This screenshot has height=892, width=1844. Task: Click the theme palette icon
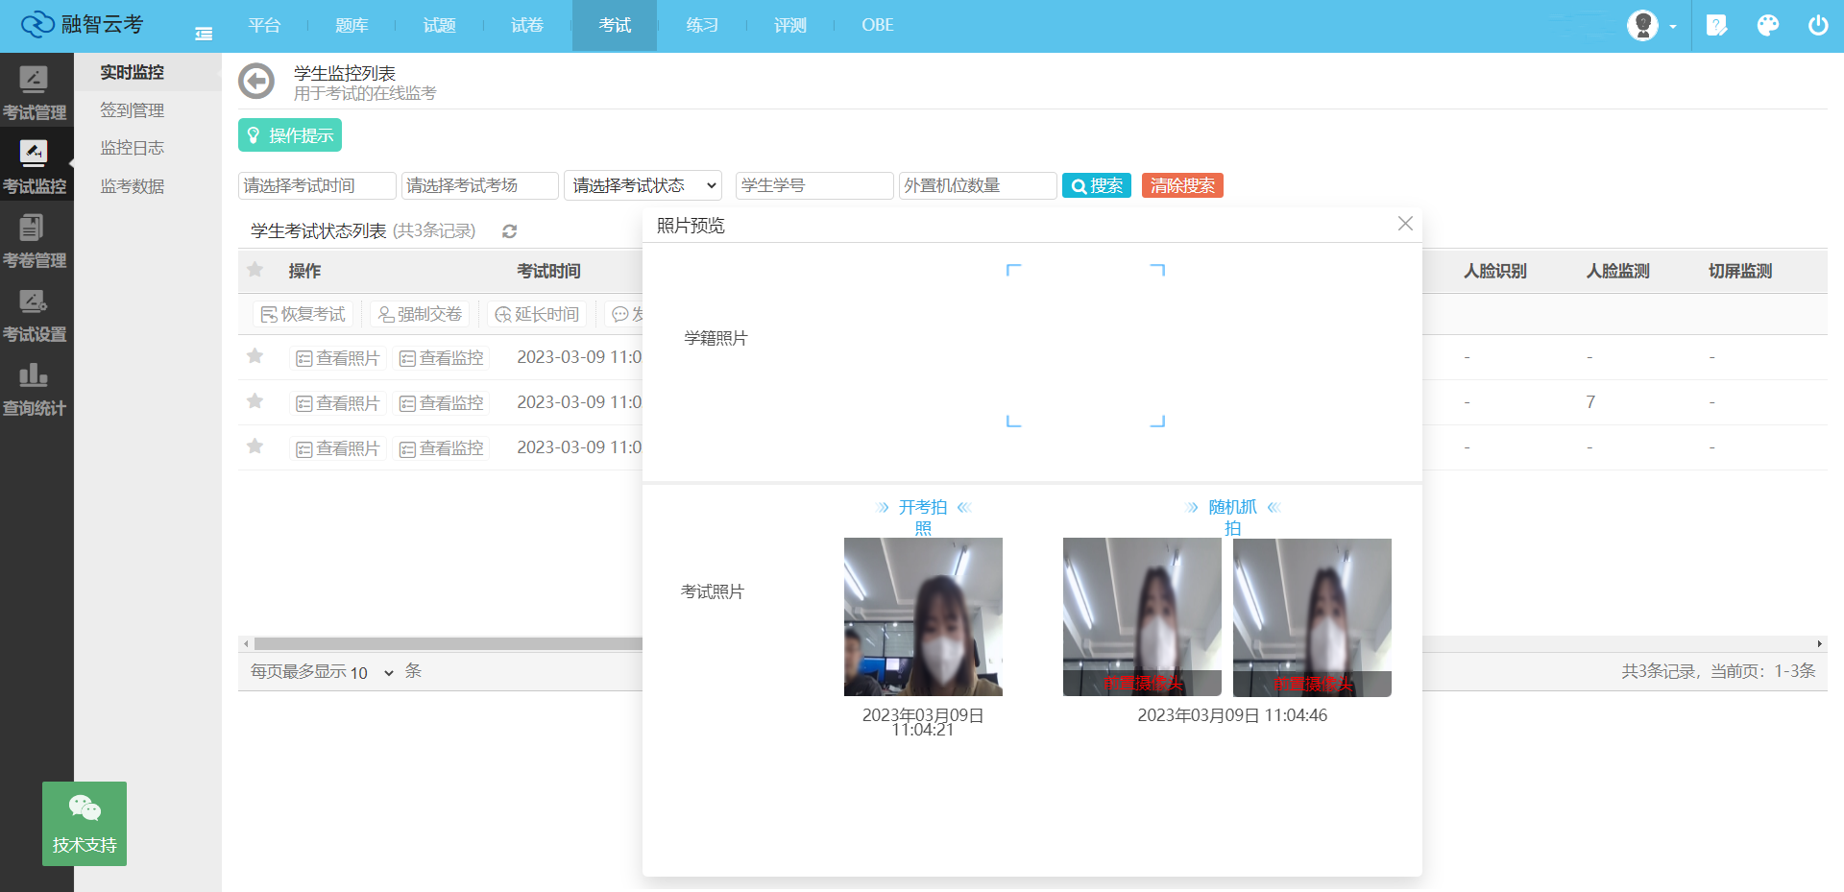[1767, 26]
